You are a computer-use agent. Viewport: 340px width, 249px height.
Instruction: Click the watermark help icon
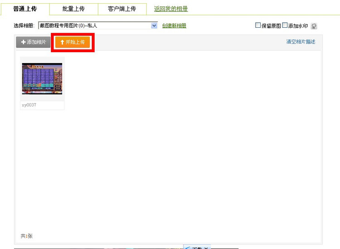coord(314,26)
